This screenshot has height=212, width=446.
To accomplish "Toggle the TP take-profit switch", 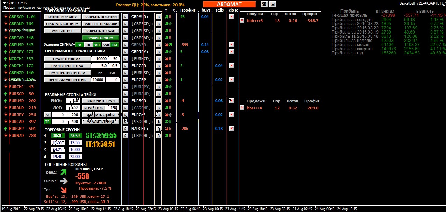I will pyautogui.click(x=47, y=122).
